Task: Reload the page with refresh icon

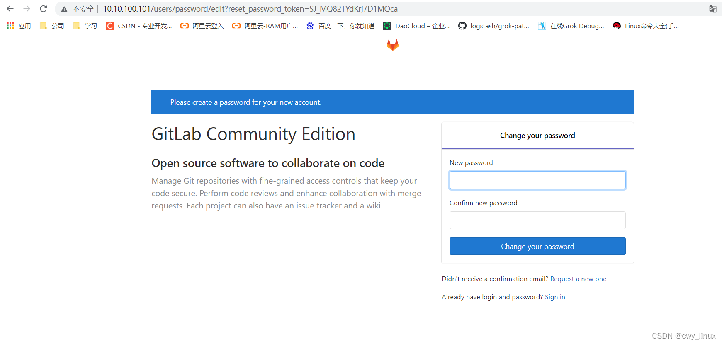Action: [44, 9]
